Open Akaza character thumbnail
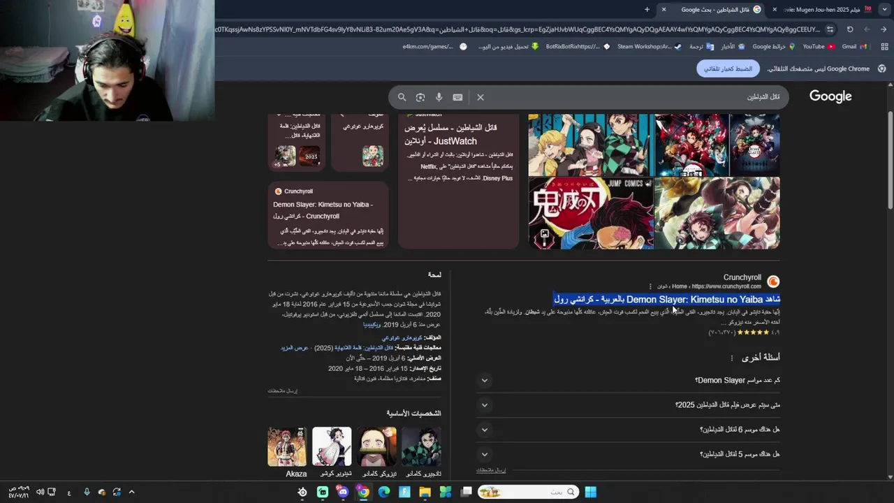This screenshot has width=894, height=503. (x=287, y=447)
